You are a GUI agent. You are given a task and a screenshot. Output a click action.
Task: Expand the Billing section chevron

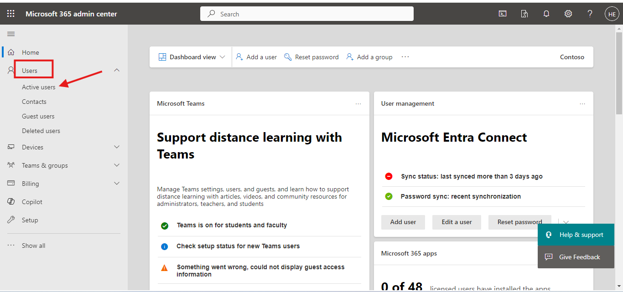[117, 183]
